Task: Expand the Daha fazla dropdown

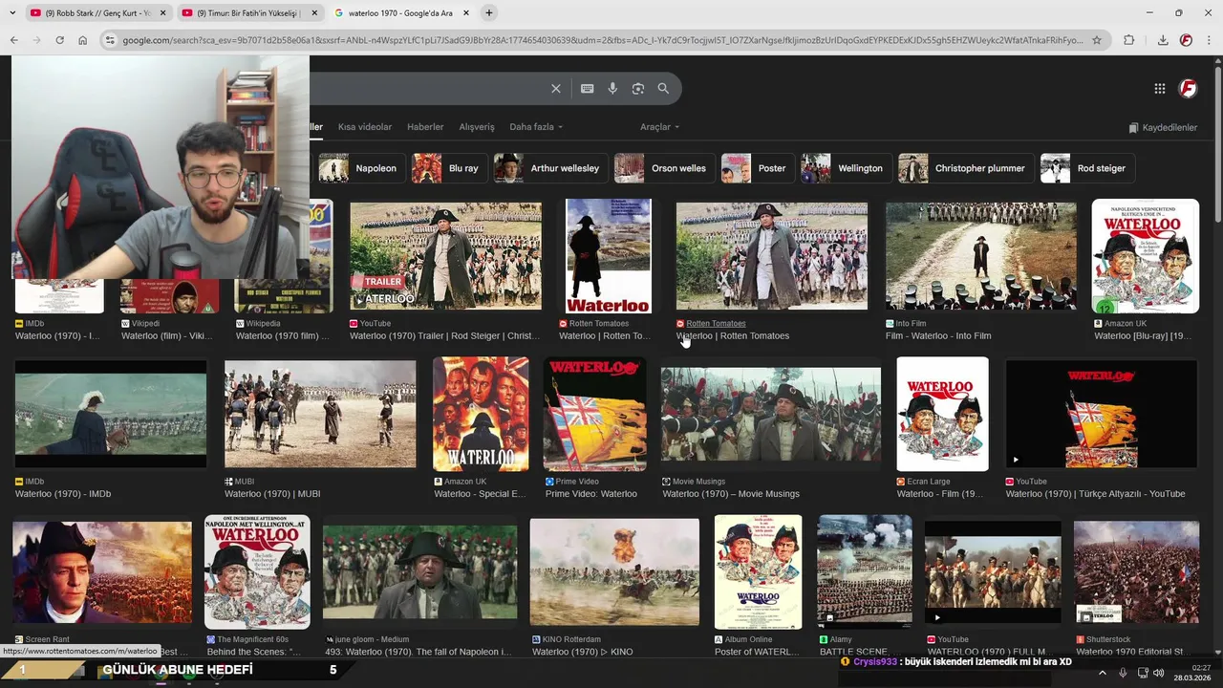Action: coord(536,127)
